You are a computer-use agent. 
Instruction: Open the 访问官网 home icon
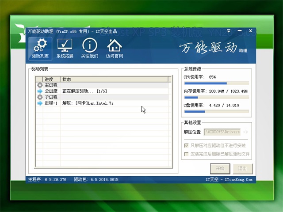[x=114, y=46]
